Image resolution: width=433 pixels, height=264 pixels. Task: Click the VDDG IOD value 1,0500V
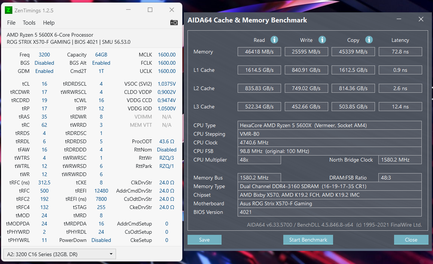[x=167, y=109]
